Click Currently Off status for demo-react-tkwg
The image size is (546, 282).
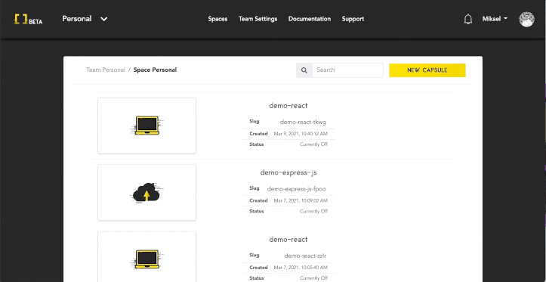click(313, 144)
